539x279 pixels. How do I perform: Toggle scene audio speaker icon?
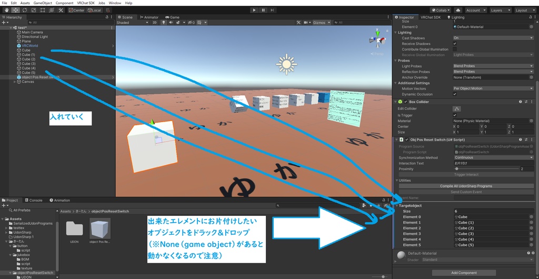pos(171,22)
